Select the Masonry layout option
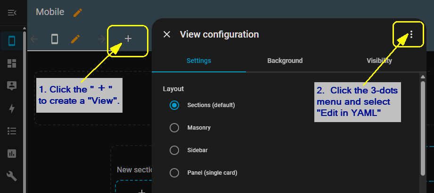This screenshot has width=434, height=193. (x=174, y=128)
